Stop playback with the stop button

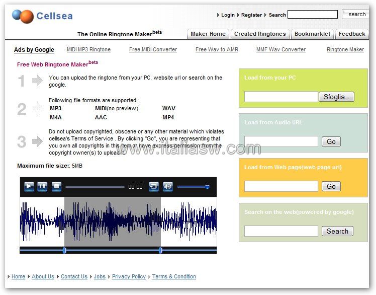pos(56,186)
